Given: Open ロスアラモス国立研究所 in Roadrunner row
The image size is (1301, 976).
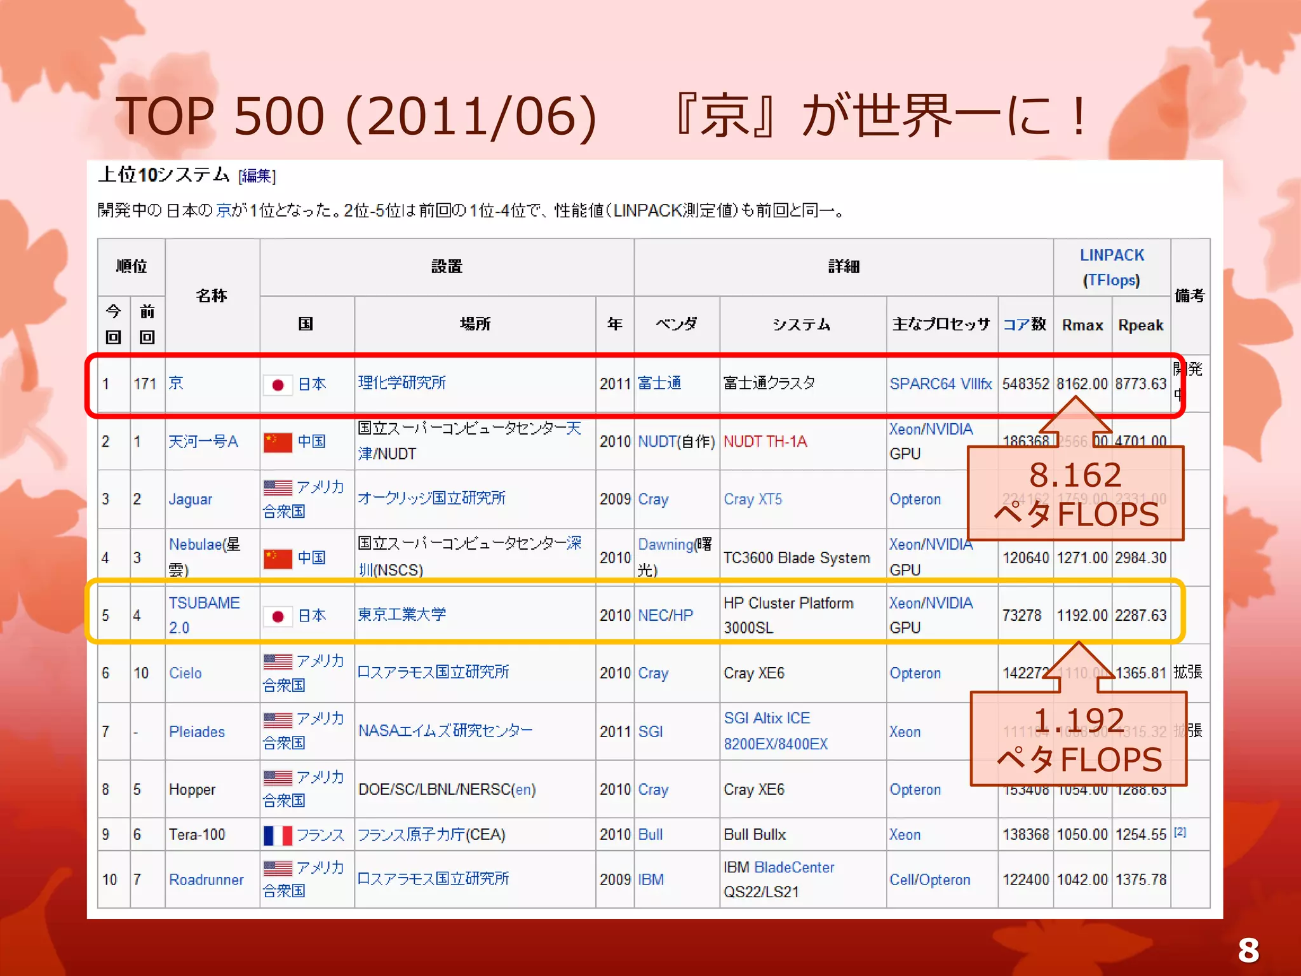Looking at the screenshot, I should pyautogui.click(x=433, y=879).
